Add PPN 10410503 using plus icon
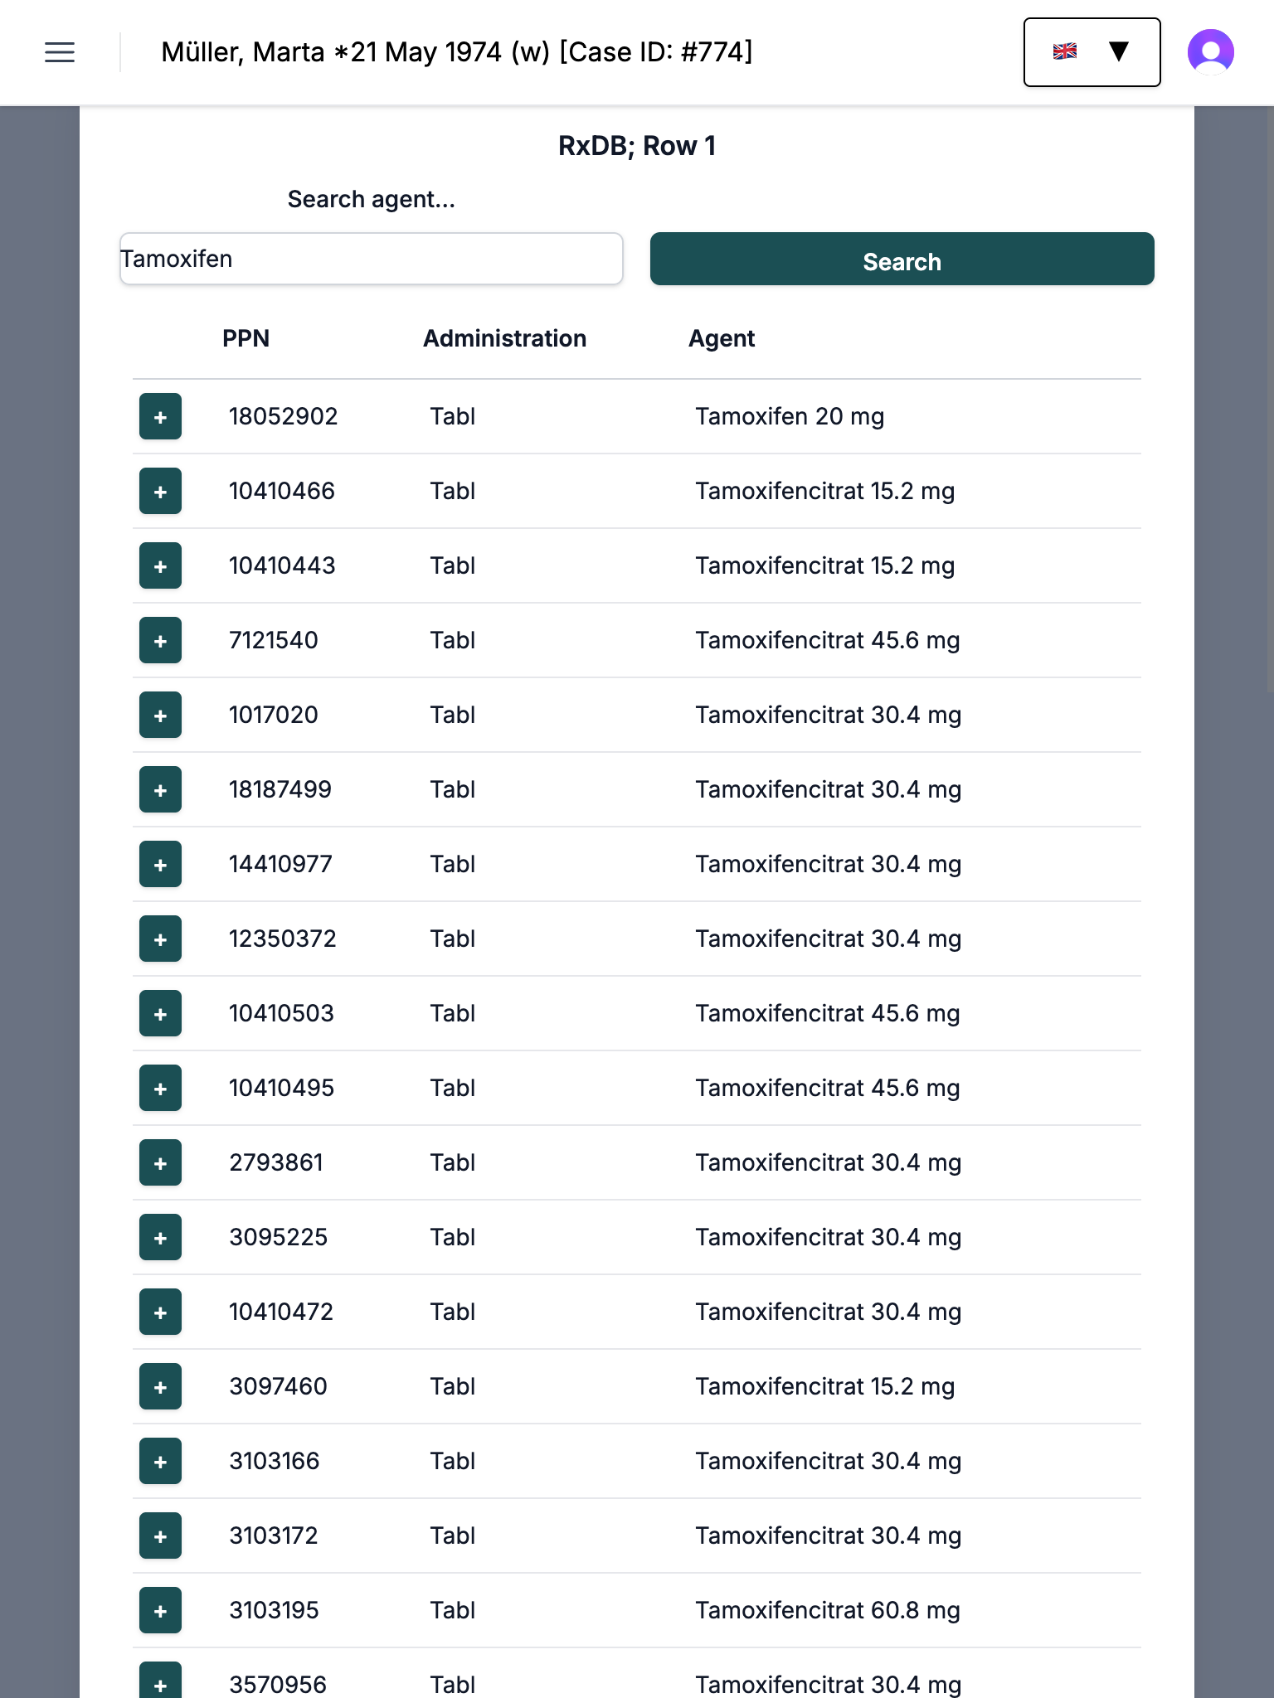Viewport: 1274px width, 1698px height. [160, 1013]
